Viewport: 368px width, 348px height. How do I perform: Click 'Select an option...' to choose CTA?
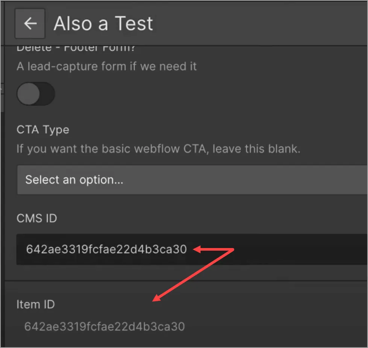tap(74, 180)
